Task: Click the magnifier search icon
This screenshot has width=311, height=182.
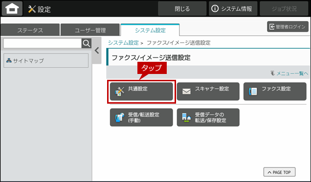Action: click(87, 43)
